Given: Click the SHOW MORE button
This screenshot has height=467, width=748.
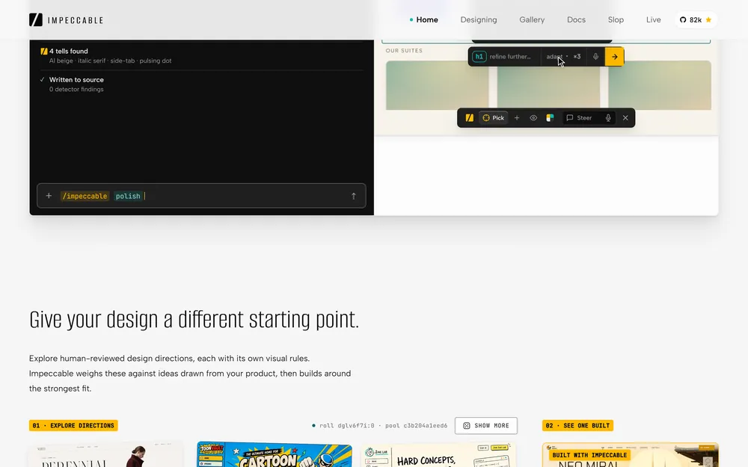Looking at the screenshot, I should pyautogui.click(x=486, y=426).
